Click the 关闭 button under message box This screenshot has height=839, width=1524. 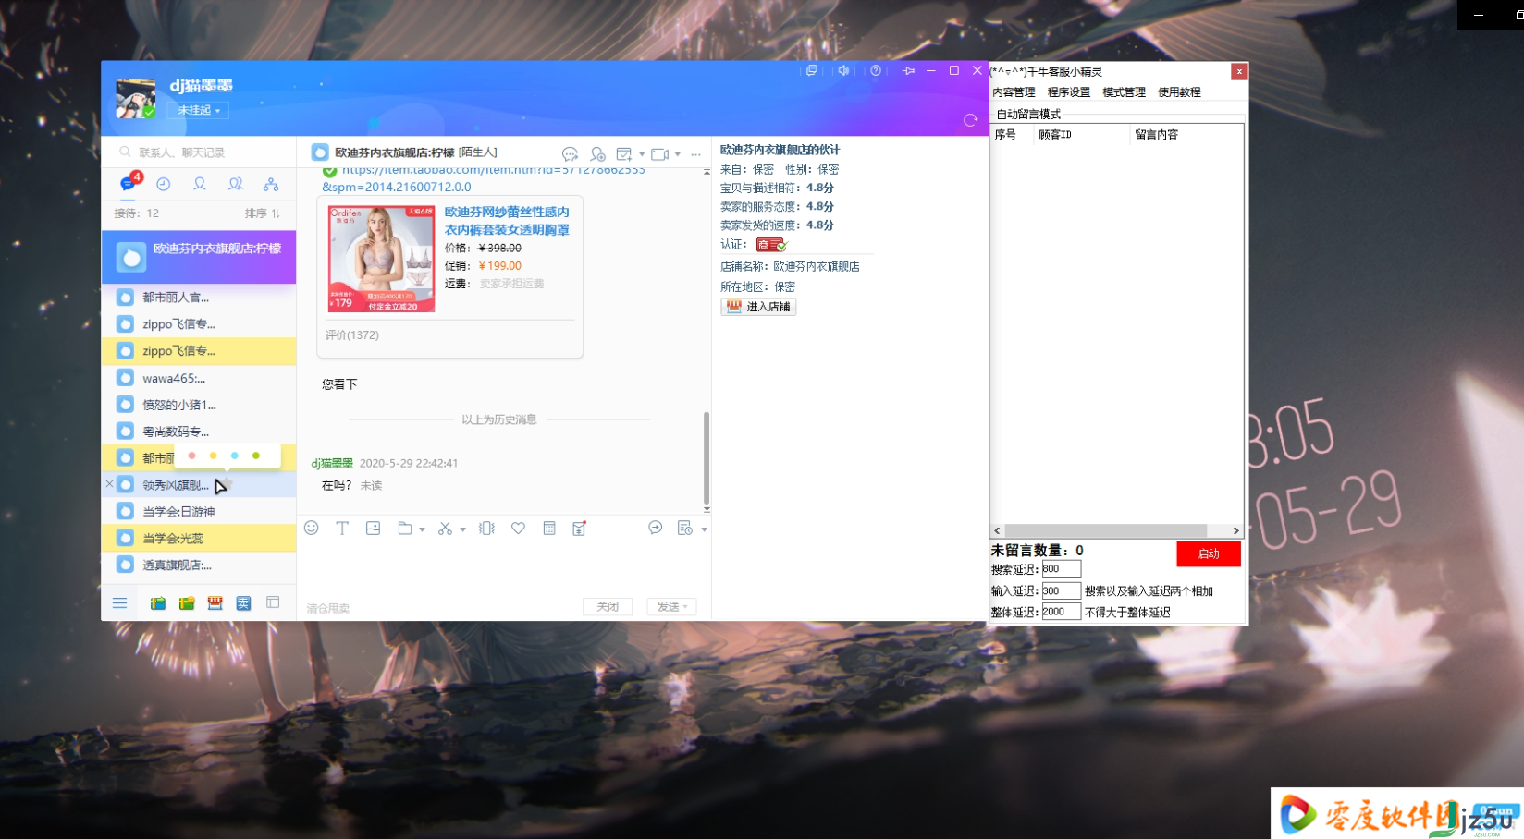(x=608, y=606)
